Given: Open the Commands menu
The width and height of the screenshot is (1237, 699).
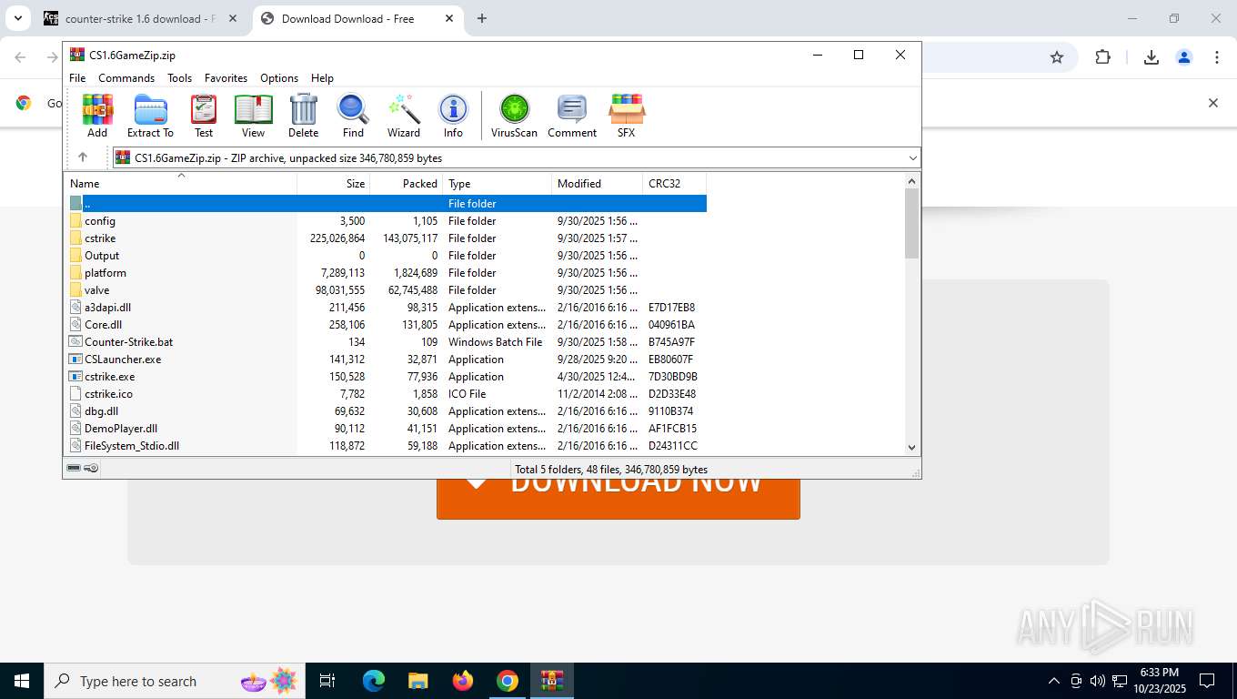Looking at the screenshot, I should (x=126, y=78).
